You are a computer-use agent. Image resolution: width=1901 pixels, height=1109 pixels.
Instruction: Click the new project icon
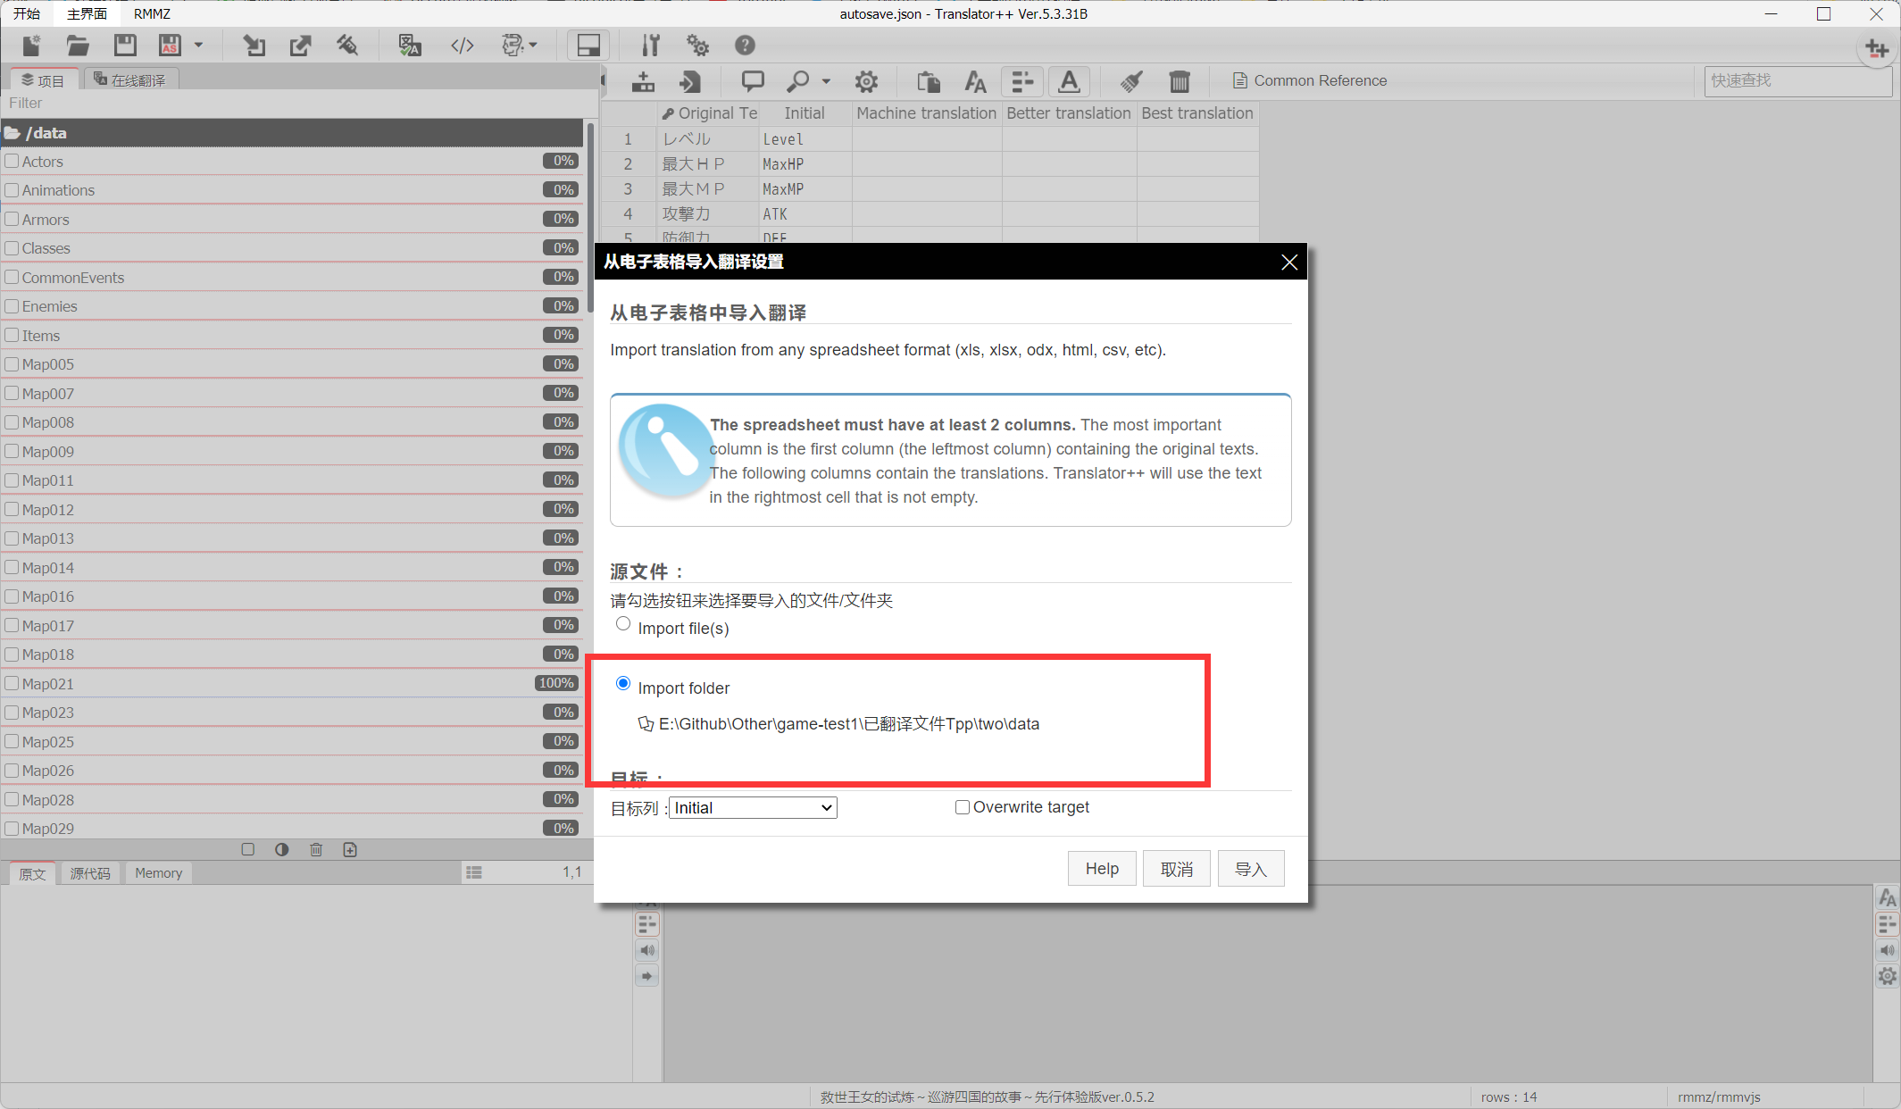[32, 46]
